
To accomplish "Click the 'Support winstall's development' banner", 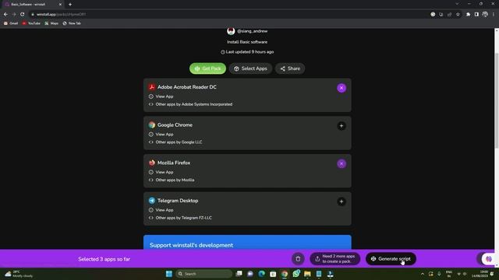I will point(247,242).
